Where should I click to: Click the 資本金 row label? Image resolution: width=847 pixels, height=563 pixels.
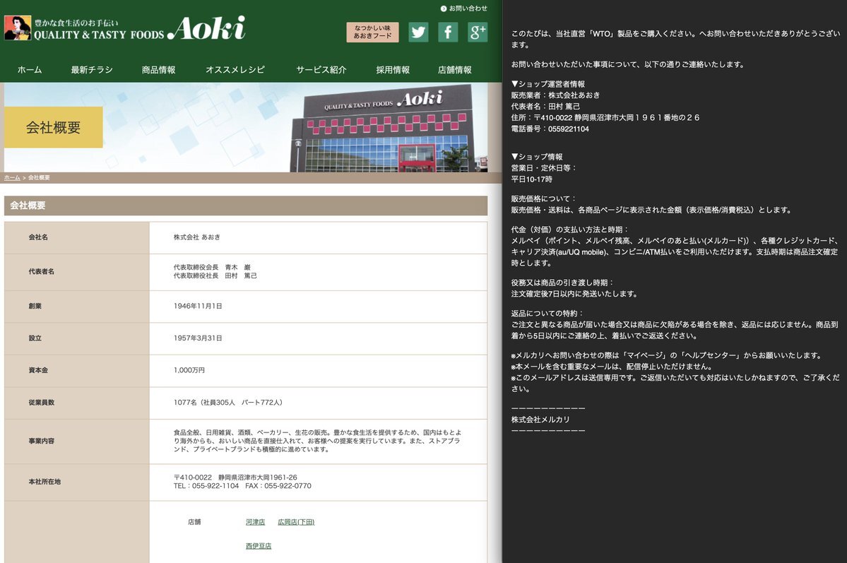[38, 370]
